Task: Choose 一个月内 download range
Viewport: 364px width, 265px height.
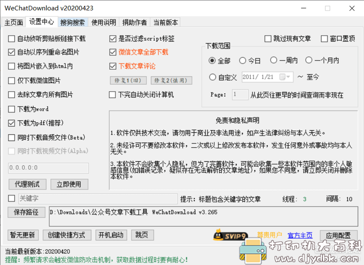Action: 308,60
